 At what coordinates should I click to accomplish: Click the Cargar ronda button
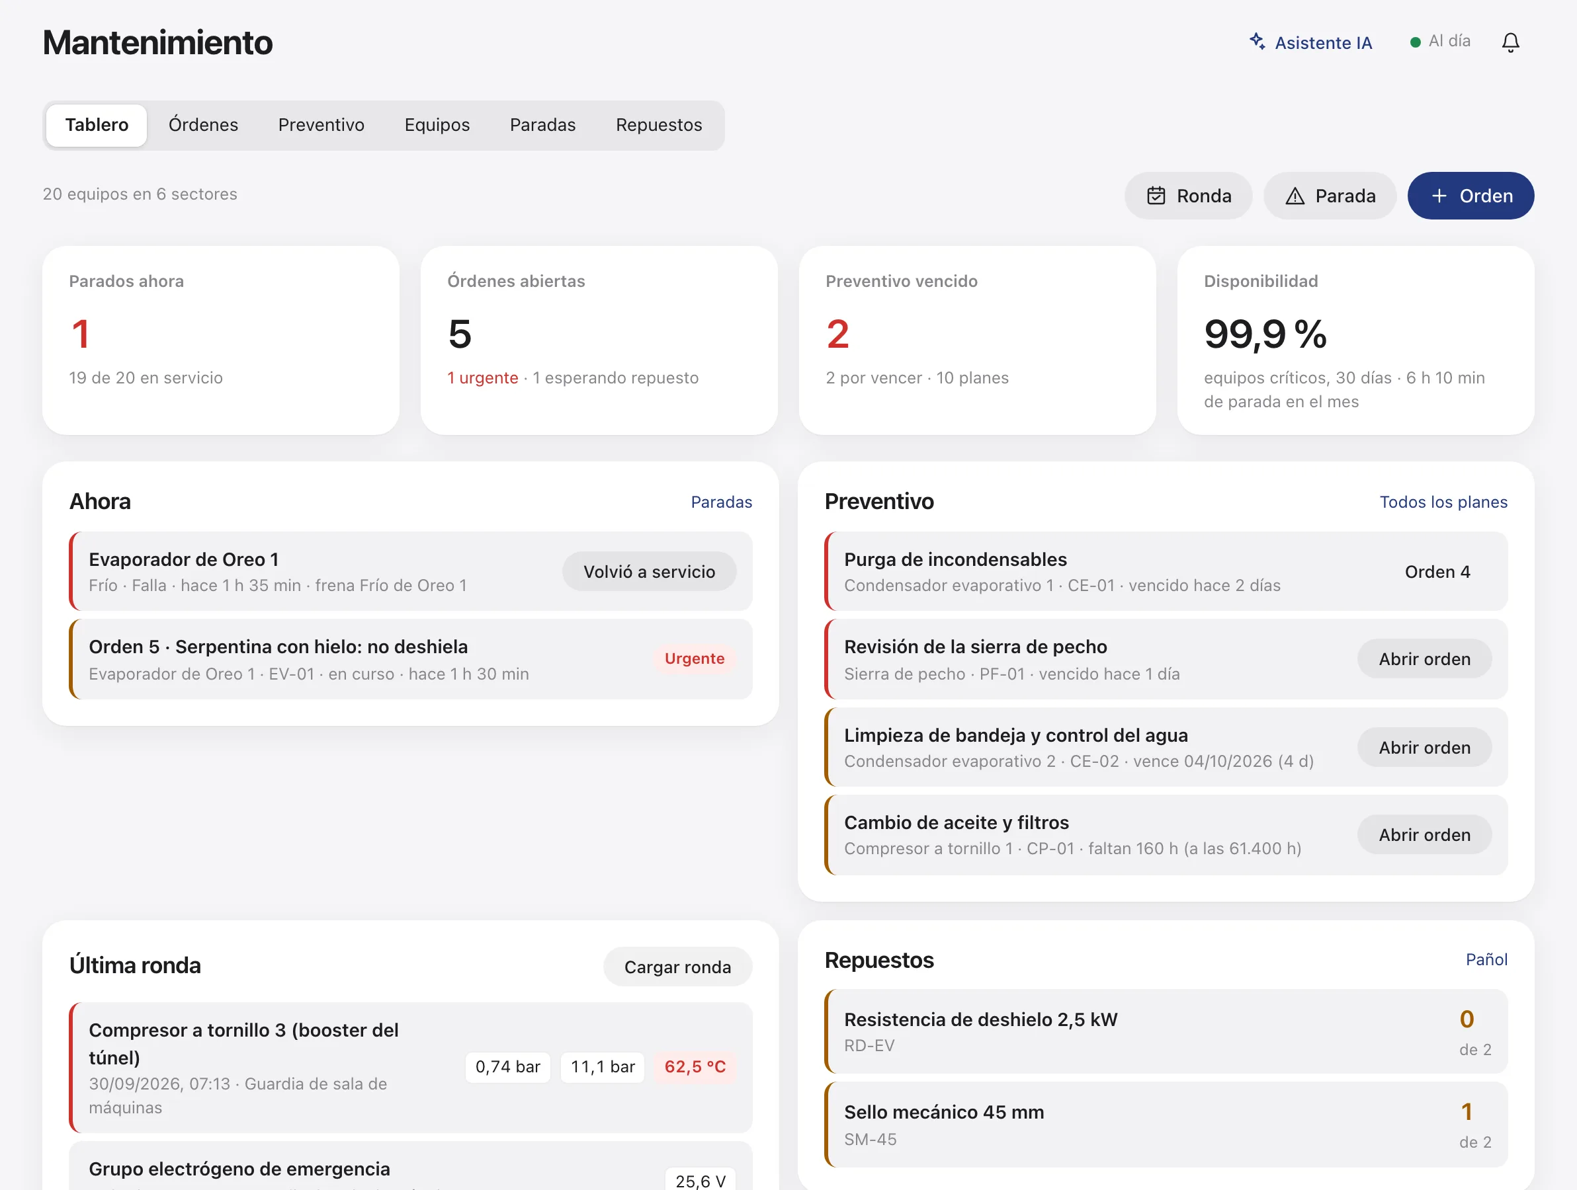pos(677,967)
